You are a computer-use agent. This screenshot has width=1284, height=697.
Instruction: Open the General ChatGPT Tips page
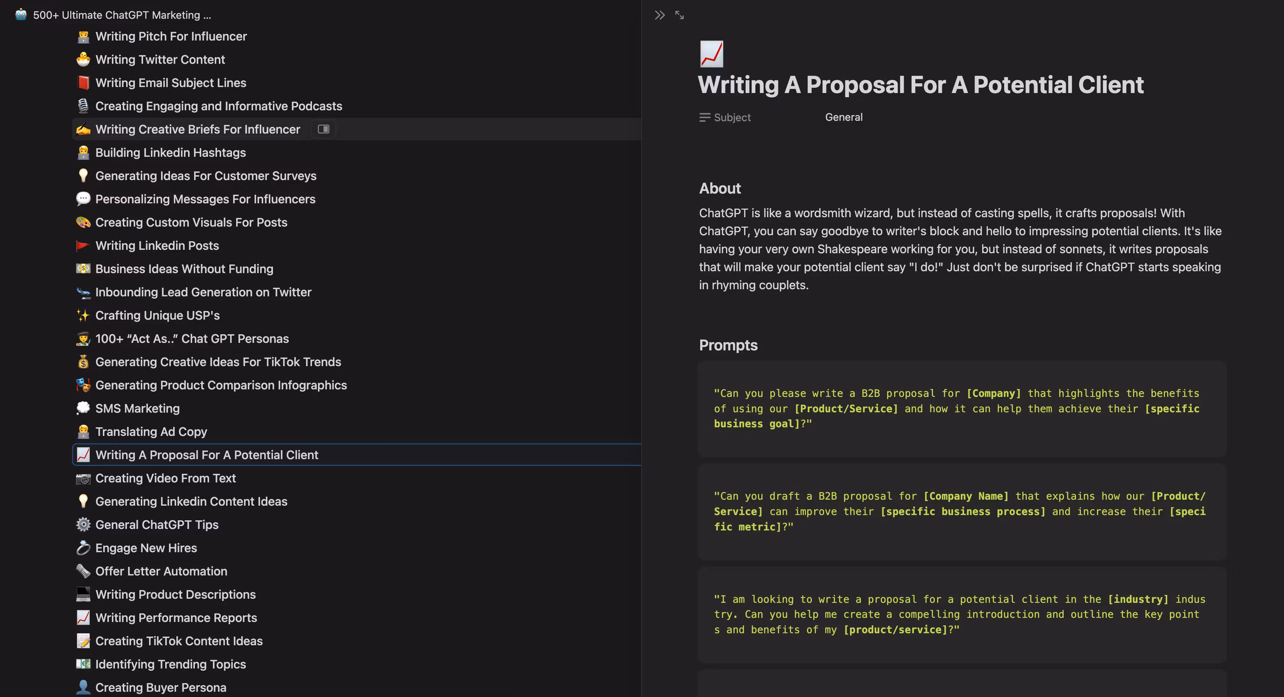pyautogui.click(x=157, y=524)
